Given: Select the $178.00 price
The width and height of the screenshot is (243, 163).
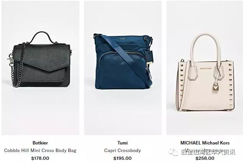Looking at the screenshot, I should click(x=40, y=158).
